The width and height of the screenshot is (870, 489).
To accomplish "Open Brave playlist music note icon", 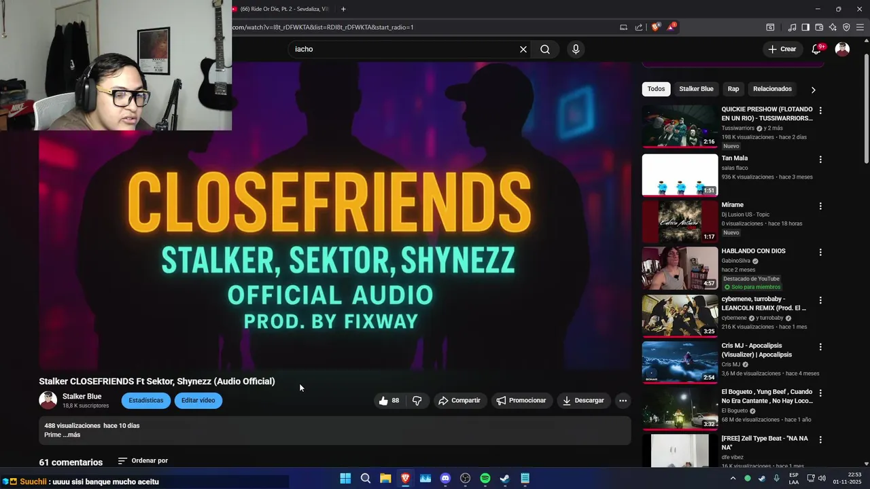I will [x=792, y=27].
